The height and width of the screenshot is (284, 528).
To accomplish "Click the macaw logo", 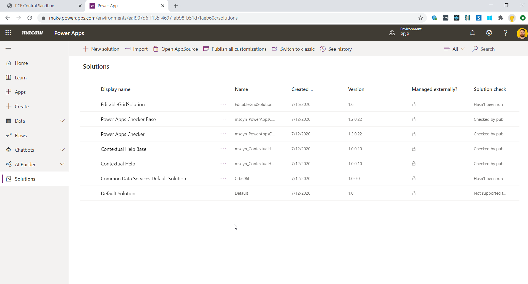I will tap(32, 33).
